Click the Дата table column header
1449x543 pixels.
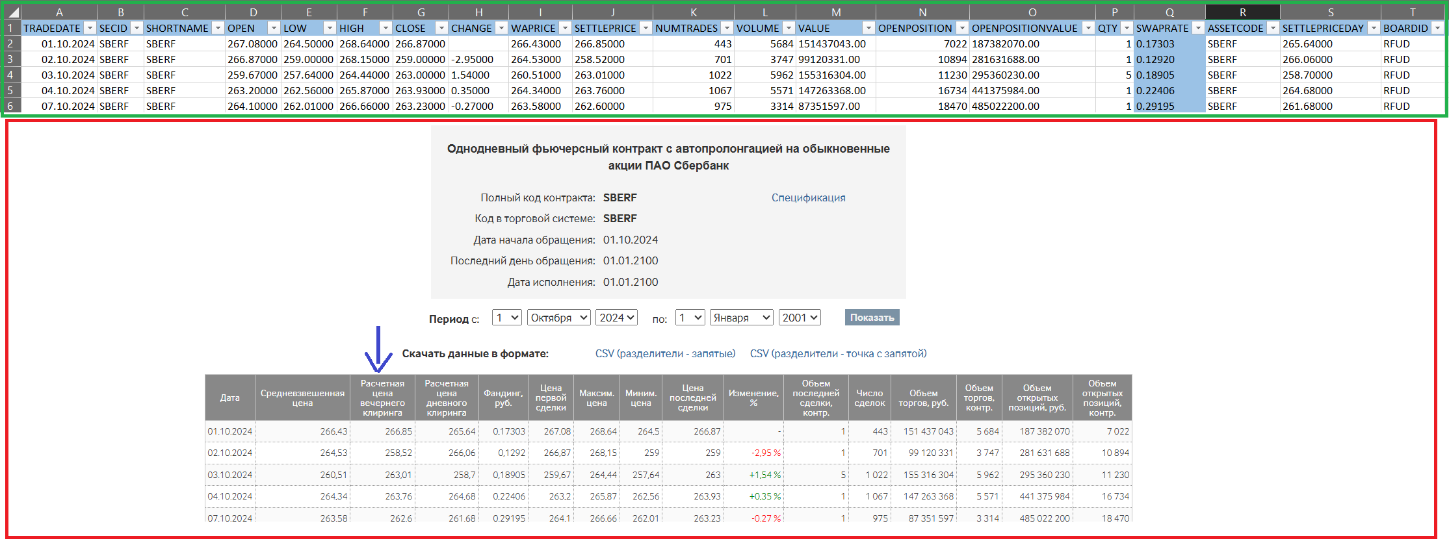point(229,398)
